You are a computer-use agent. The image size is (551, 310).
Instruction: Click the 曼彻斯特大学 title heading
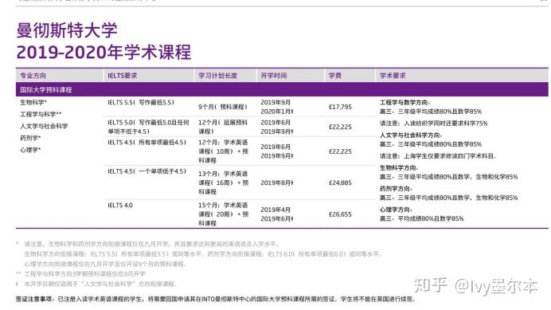[67, 30]
